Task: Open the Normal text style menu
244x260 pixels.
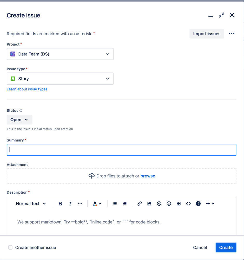Action: 31,204
